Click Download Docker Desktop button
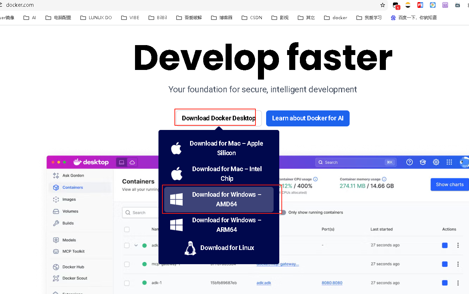Image resolution: width=469 pixels, height=294 pixels. tap(219, 118)
